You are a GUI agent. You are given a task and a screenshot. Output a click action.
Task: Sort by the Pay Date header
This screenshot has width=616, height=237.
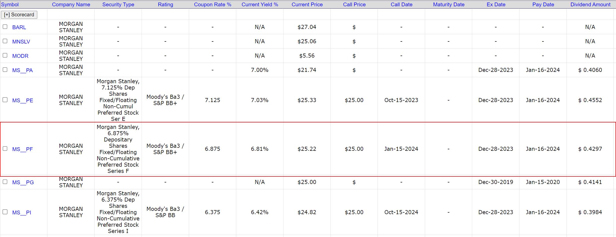point(543,5)
